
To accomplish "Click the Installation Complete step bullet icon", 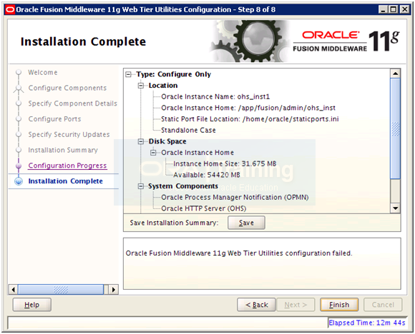I will tap(19, 181).
